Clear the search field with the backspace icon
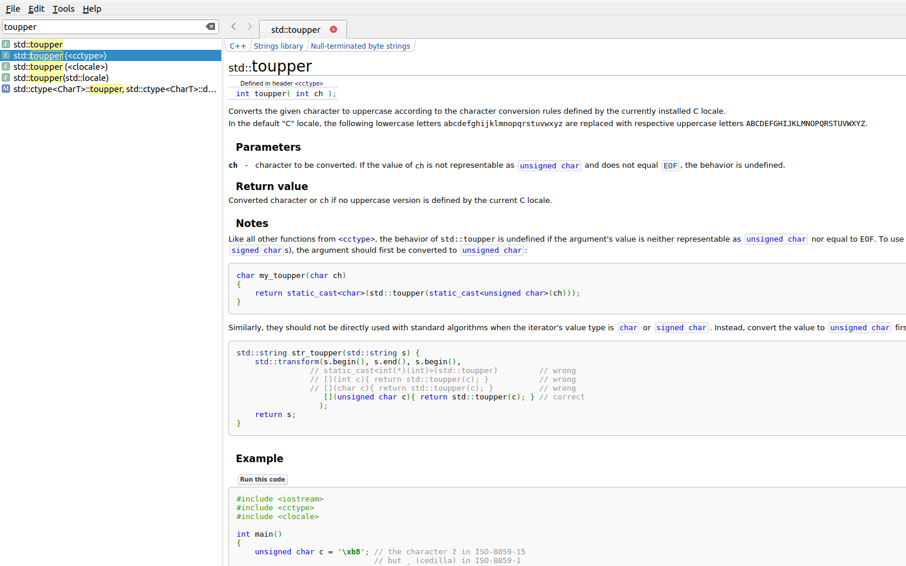Viewport: 906px width, 566px height. [x=210, y=26]
